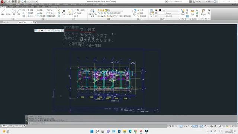This screenshot has width=238, height=134.
Task: Click the black color swatch in Properties
Action: [160, 10]
